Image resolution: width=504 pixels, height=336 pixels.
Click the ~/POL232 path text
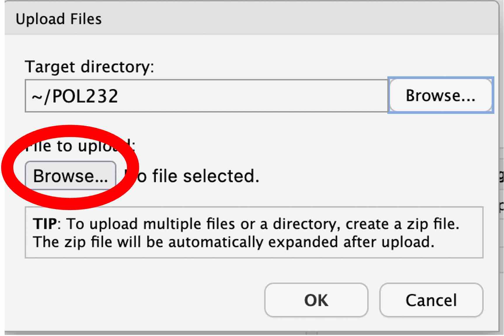click(75, 96)
